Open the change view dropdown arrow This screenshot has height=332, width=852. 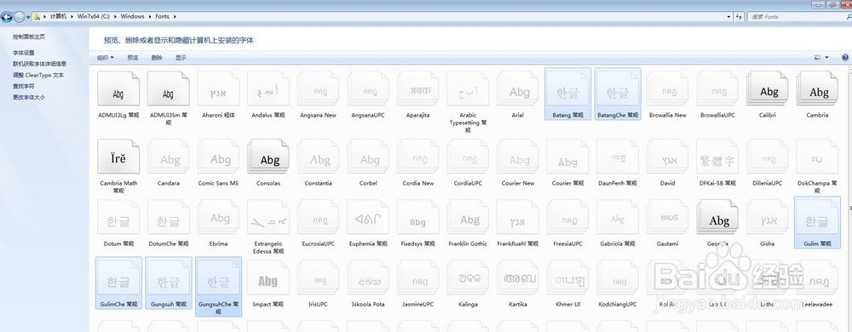point(827,58)
